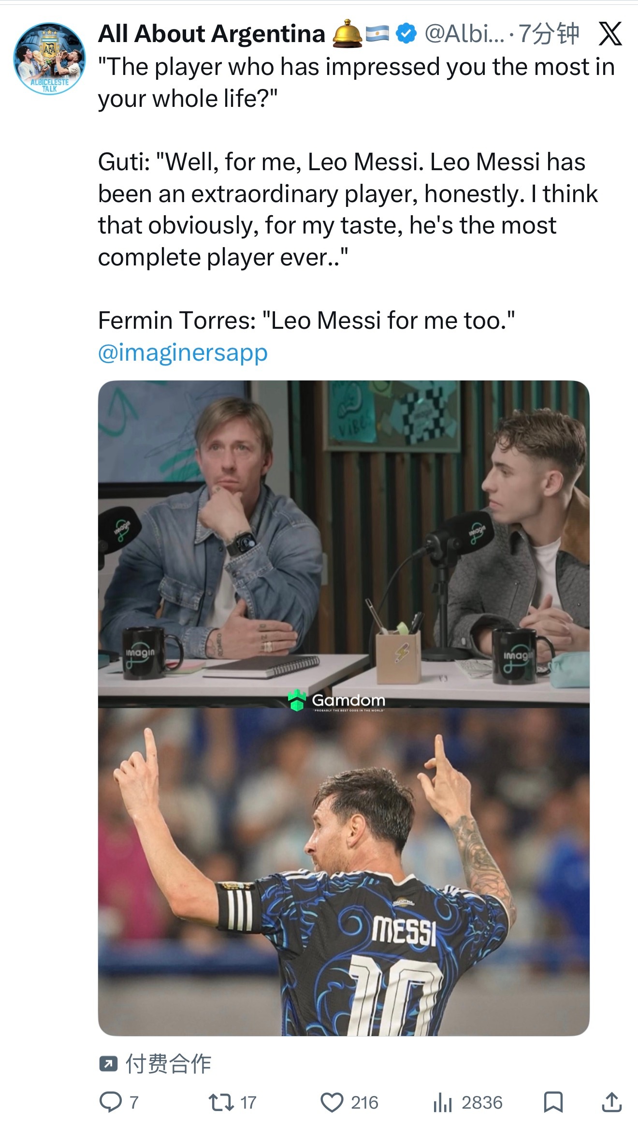Tap the share upload icon
This screenshot has width=638, height=1127.
pos(611,1102)
